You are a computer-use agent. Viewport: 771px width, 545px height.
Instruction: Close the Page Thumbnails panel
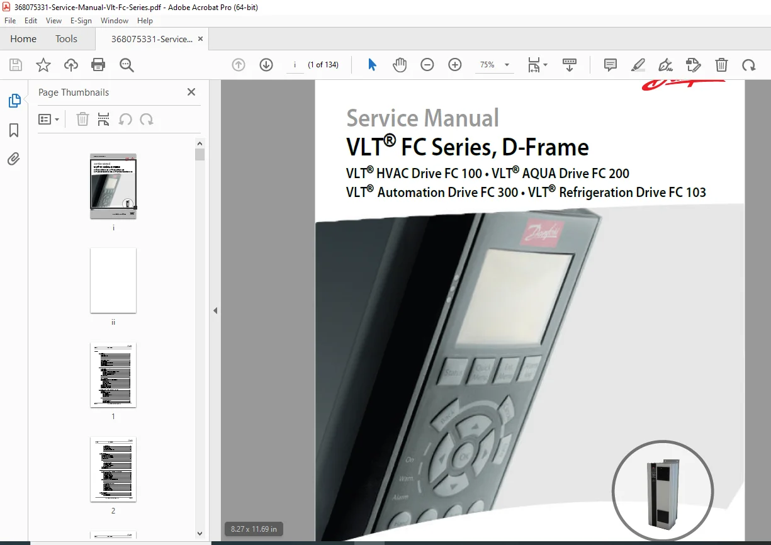click(191, 92)
